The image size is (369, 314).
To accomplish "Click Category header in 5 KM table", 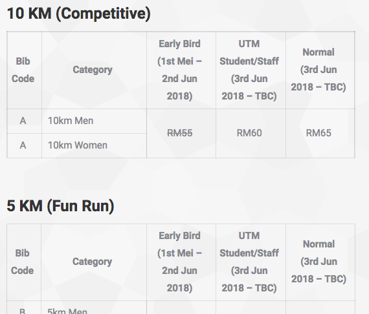I will pos(92,262).
